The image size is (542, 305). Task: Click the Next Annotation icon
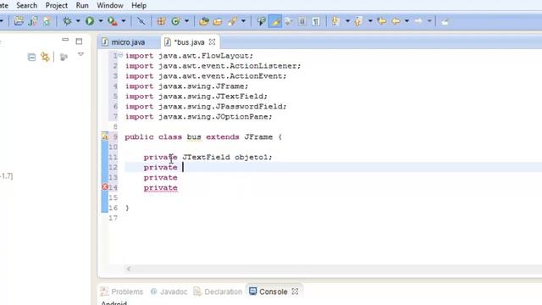point(335,21)
